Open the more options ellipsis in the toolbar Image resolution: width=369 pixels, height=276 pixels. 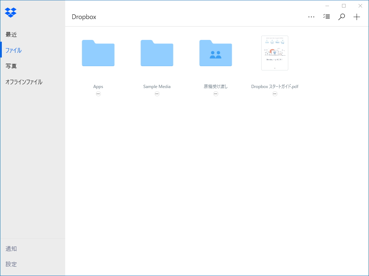(x=311, y=17)
